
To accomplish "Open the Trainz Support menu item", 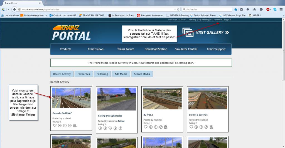I will tap(216, 49).
